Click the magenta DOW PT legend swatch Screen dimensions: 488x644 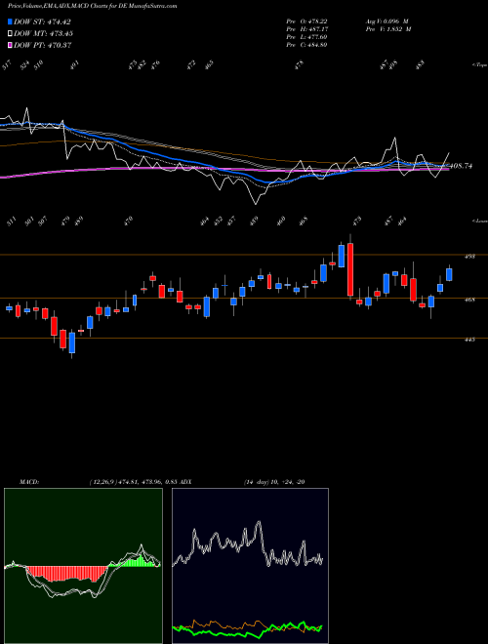click(10, 45)
